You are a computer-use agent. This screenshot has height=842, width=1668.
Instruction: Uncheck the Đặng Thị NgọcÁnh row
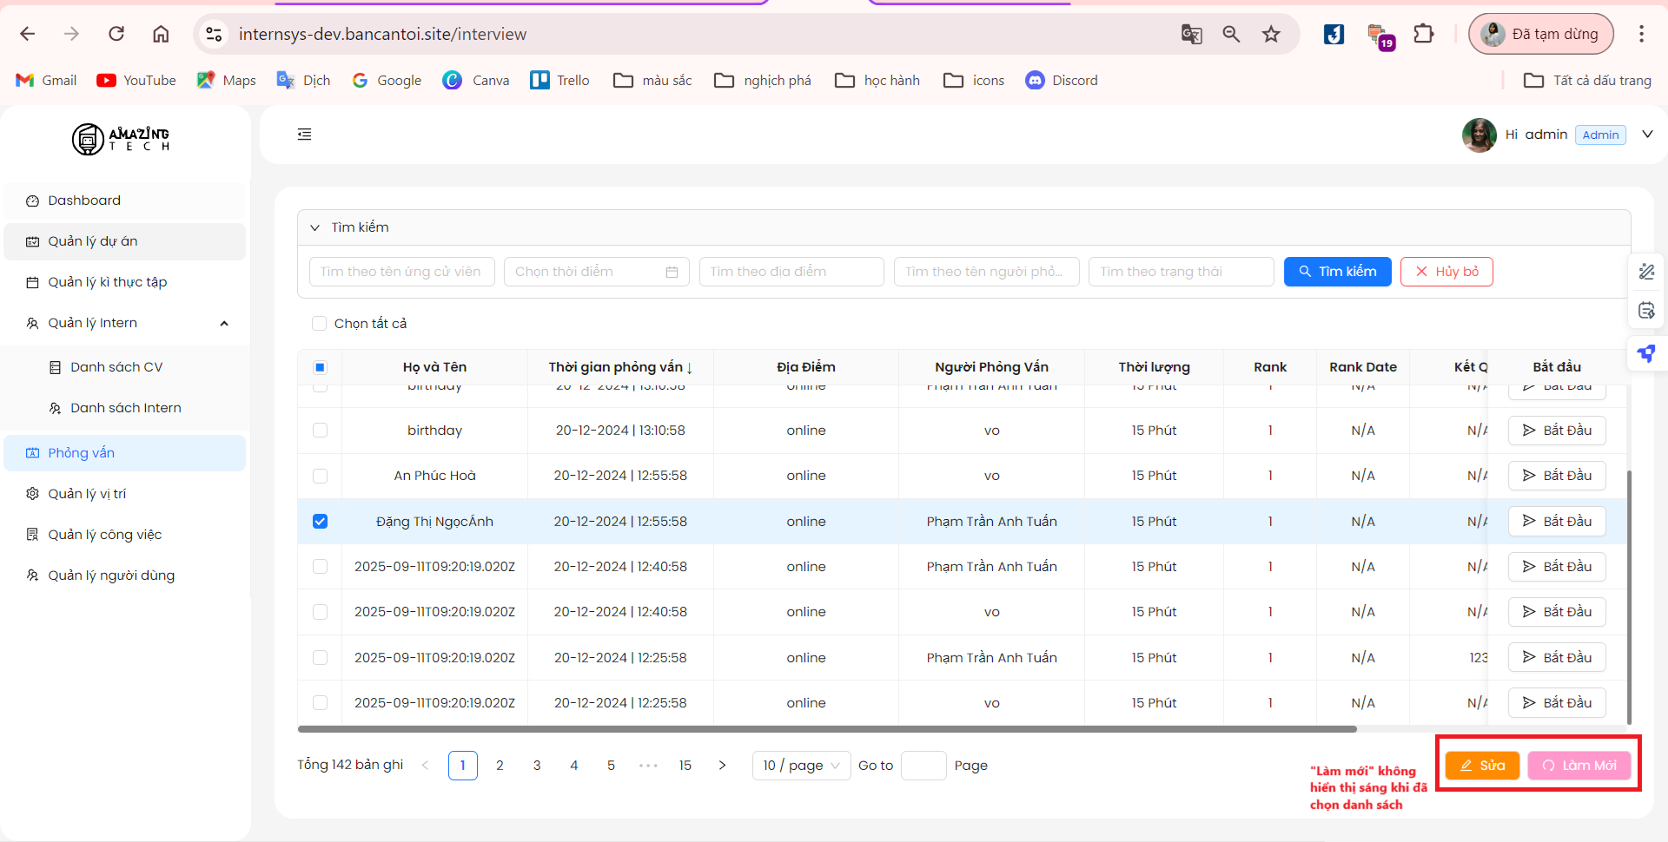coord(321,522)
